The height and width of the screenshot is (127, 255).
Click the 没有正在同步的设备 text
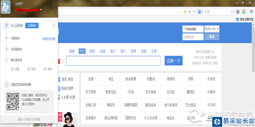[21, 84]
